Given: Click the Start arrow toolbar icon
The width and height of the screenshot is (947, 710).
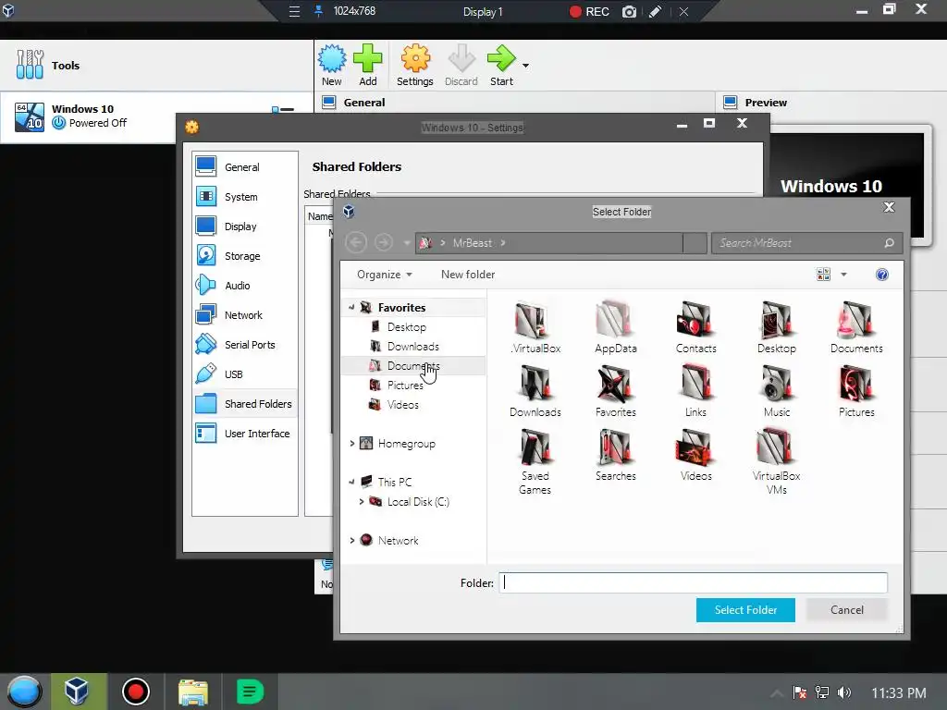Looking at the screenshot, I should click(x=501, y=66).
